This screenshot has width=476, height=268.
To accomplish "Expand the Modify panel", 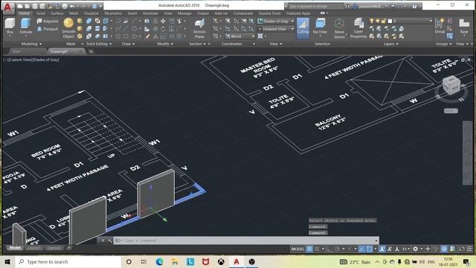I will point(165,44).
